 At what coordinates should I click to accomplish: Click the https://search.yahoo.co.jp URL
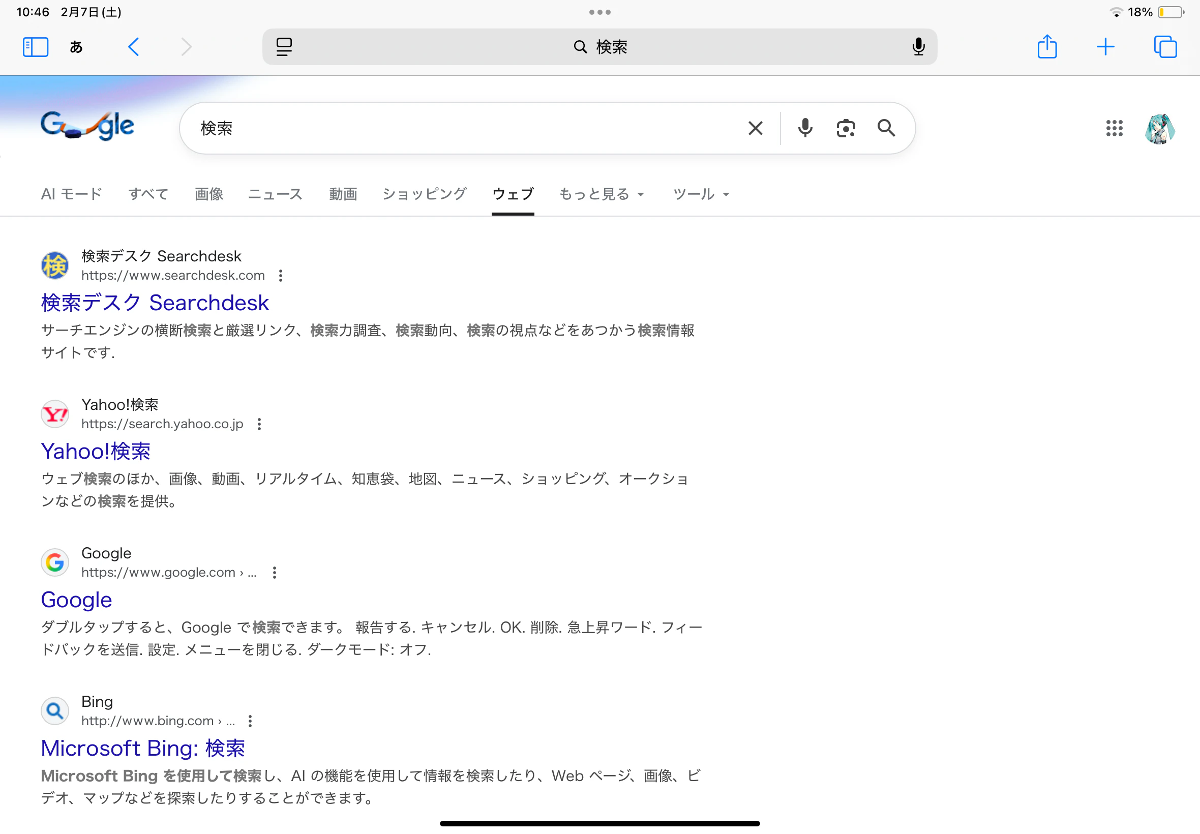click(x=163, y=424)
